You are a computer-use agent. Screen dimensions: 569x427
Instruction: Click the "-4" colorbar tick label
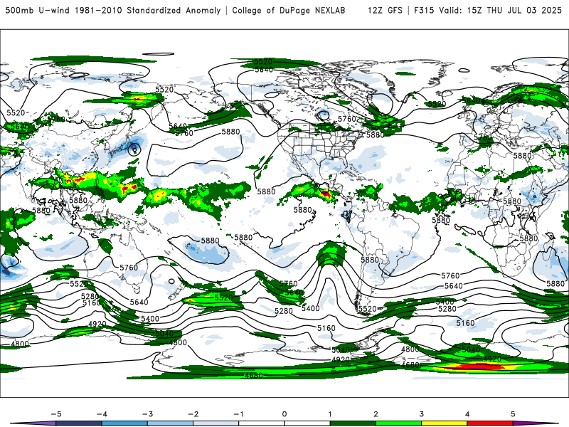coord(102,414)
